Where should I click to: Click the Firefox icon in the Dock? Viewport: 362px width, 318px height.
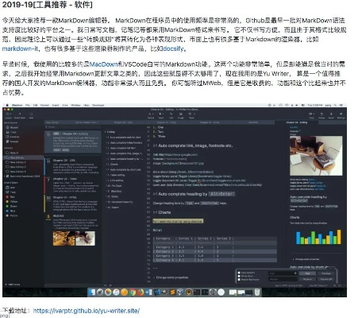coord(141,292)
